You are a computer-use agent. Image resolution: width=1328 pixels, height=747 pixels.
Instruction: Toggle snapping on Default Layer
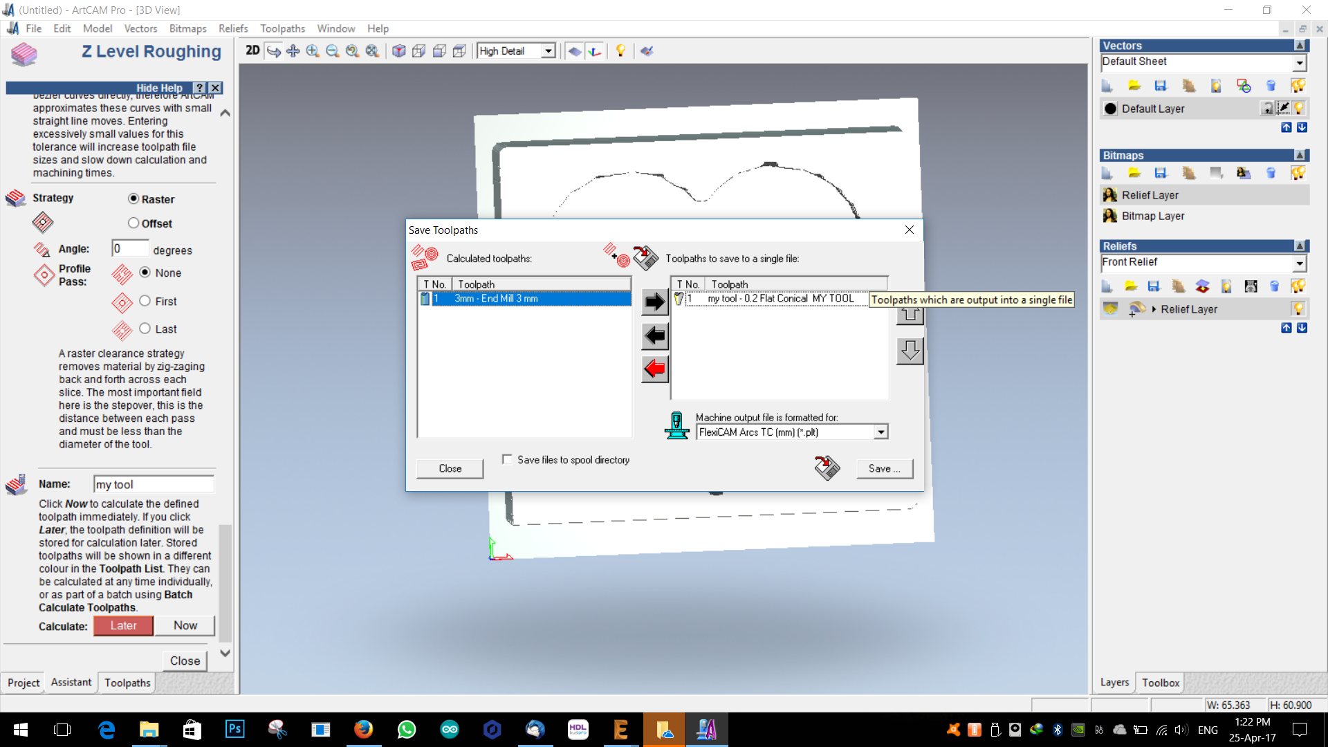click(x=1283, y=108)
